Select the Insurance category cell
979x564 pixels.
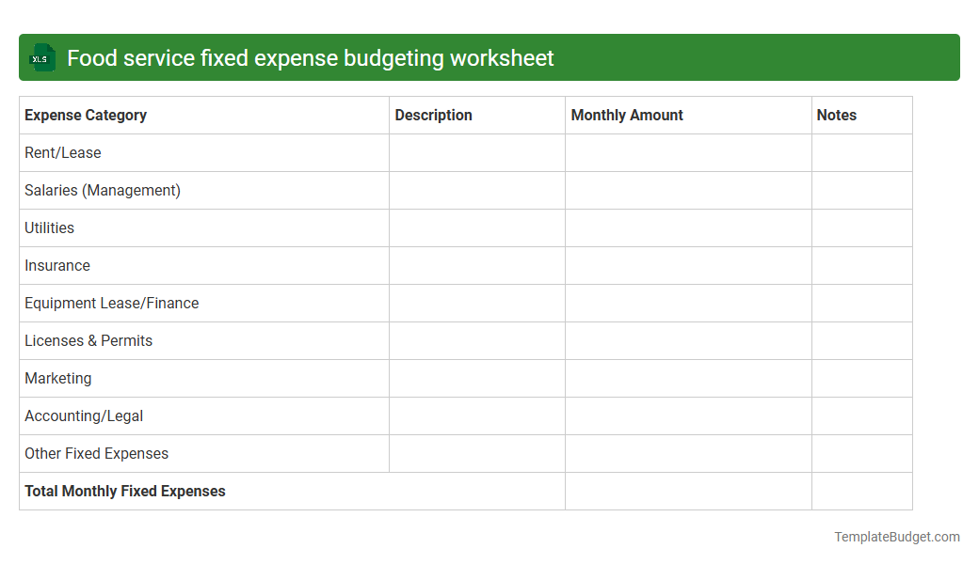pyautogui.click(x=57, y=265)
